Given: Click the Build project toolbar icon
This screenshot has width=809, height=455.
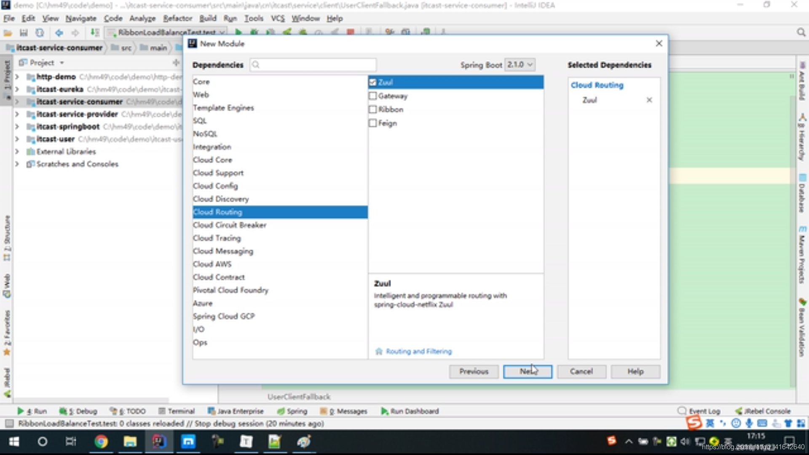Looking at the screenshot, I should pos(95,33).
